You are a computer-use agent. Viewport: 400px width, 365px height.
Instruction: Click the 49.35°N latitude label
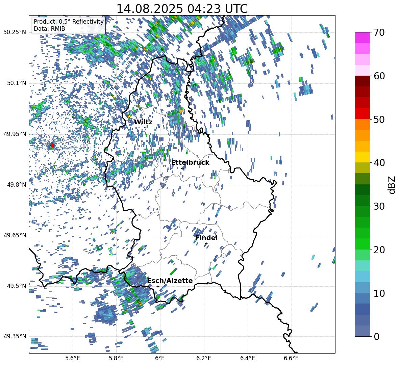[15, 336]
